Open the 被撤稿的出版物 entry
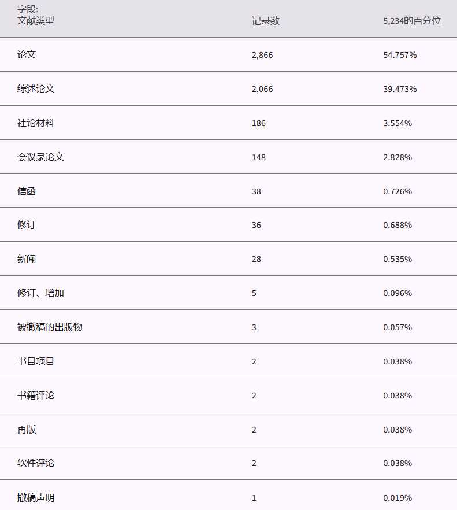The width and height of the screenshot is (457, 510). point(50,327)
